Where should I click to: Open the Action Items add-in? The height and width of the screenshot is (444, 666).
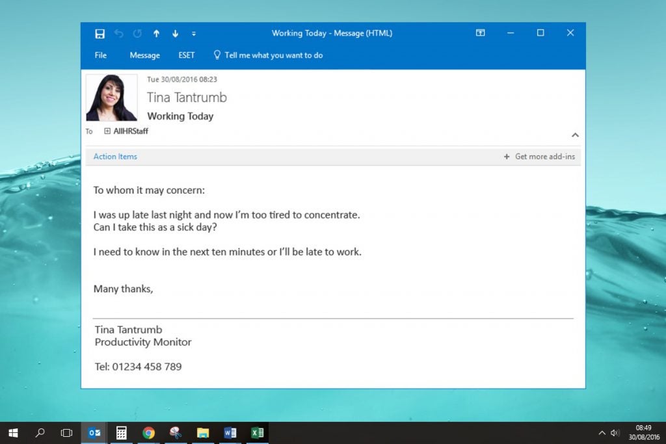coord(115,157)
